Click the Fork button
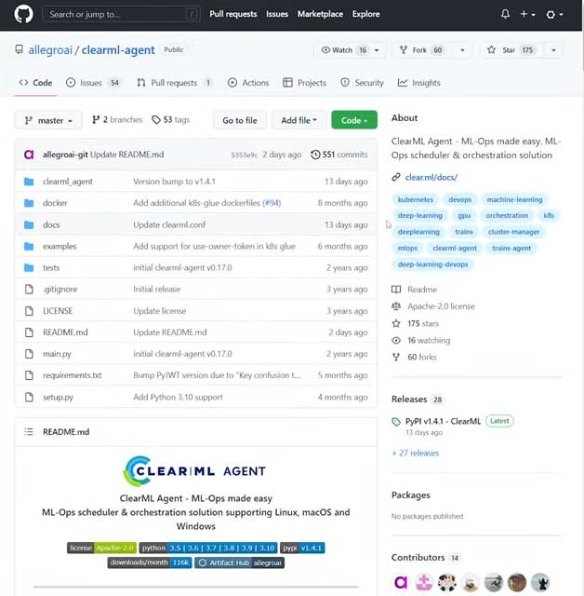The width and height of the screenshot is (584, 596). click(x=421, y=50)
